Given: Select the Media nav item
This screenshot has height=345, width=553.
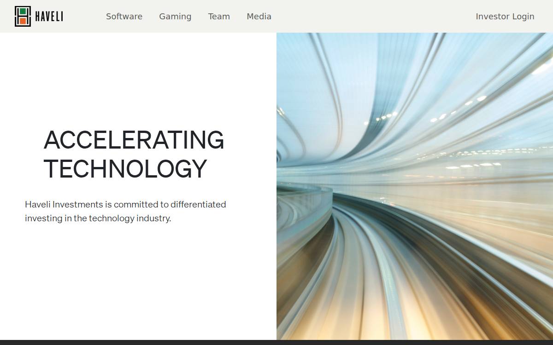Looking at the screenshot, I should pyautogui.click(x=259, y=17).
